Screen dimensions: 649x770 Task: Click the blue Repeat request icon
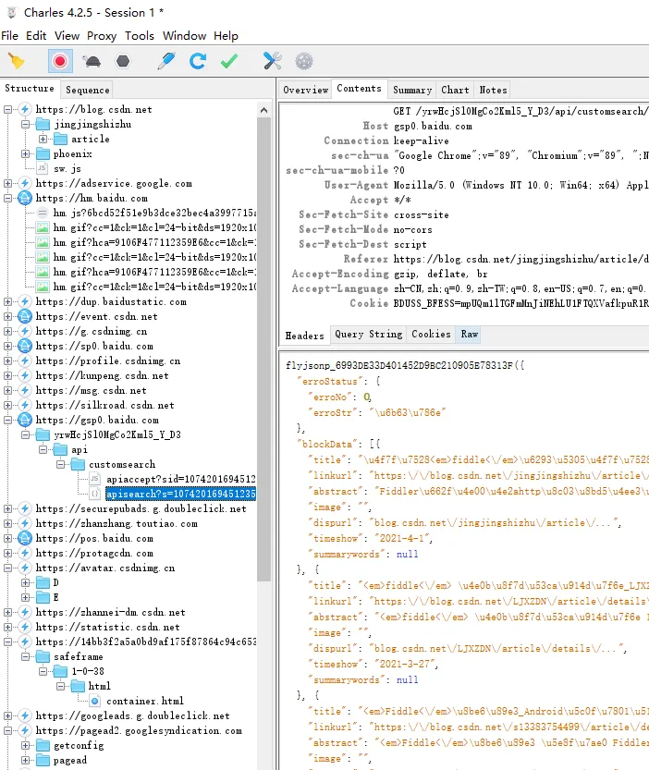[198, 61]
